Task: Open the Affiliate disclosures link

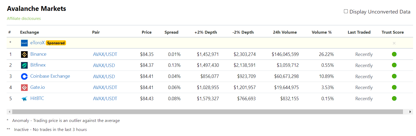Action: click(x=24, y=19)
